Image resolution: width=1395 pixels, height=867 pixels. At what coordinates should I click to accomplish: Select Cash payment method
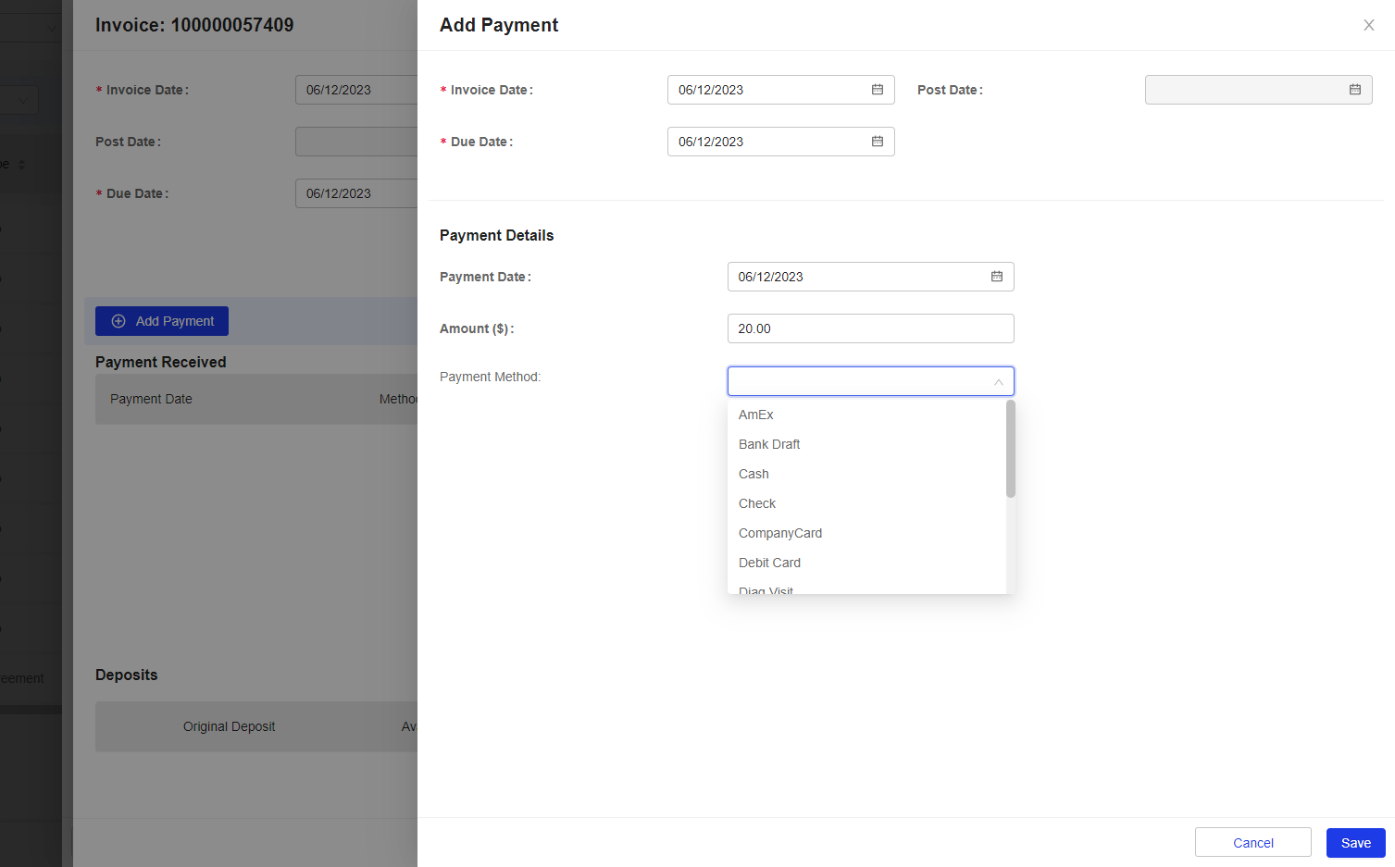[x=866, y=474]
